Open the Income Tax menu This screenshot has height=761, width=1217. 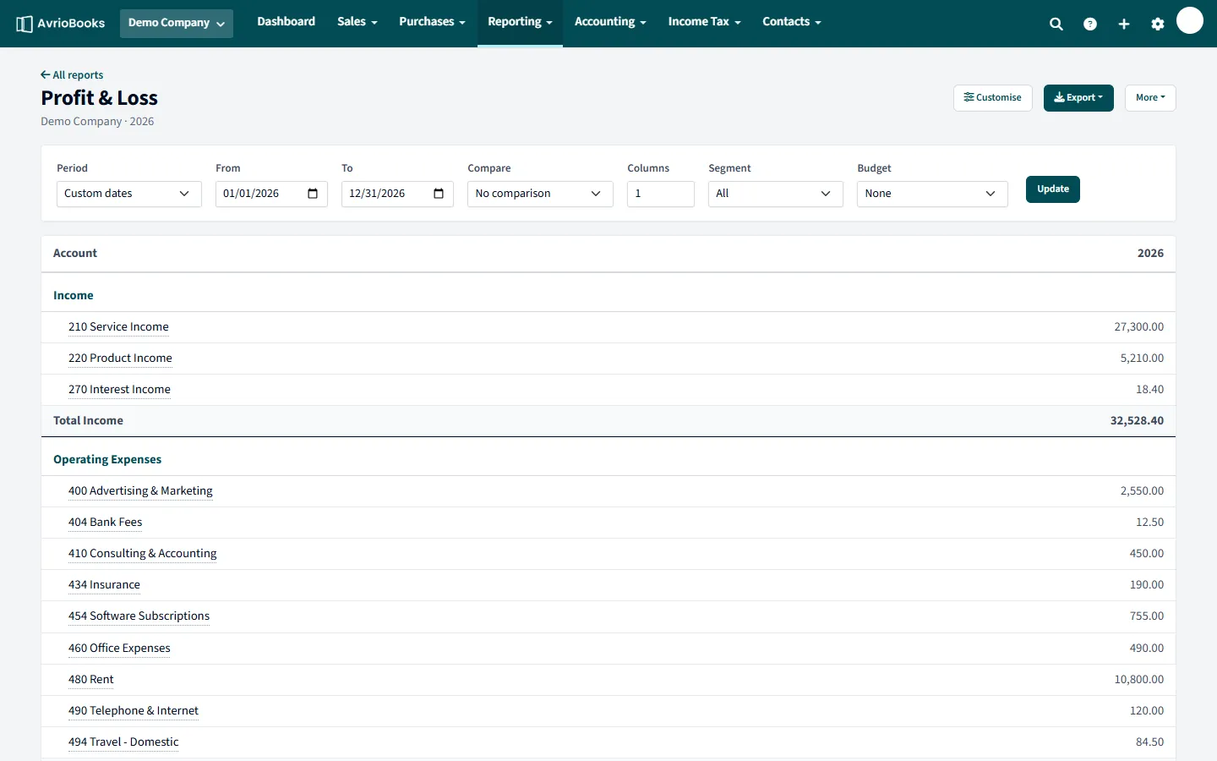[x=705, y=22]
